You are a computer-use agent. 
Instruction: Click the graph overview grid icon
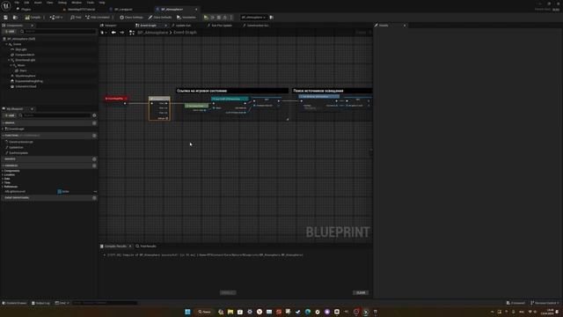(132, 33)
